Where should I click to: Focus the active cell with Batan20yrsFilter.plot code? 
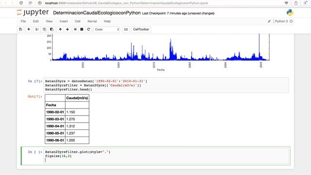166,156
